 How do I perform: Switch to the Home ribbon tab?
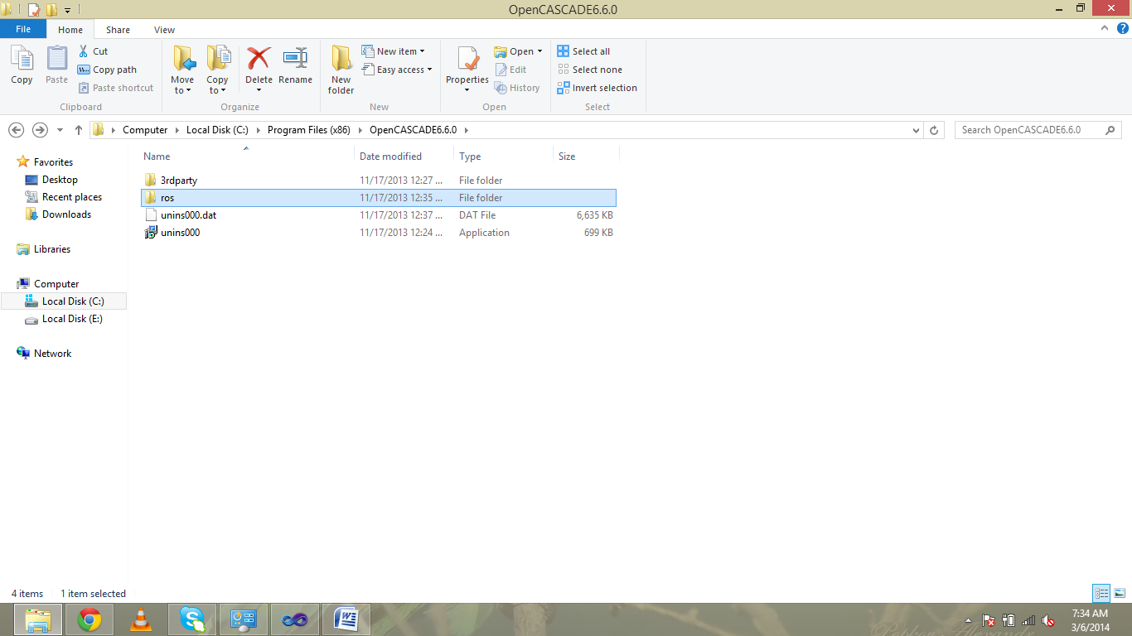pos(70,30)
